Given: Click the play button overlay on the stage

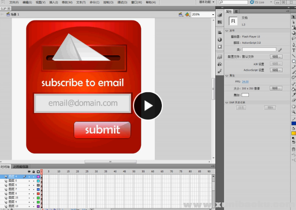Looking at the screenshot, I should coord(148,106).
